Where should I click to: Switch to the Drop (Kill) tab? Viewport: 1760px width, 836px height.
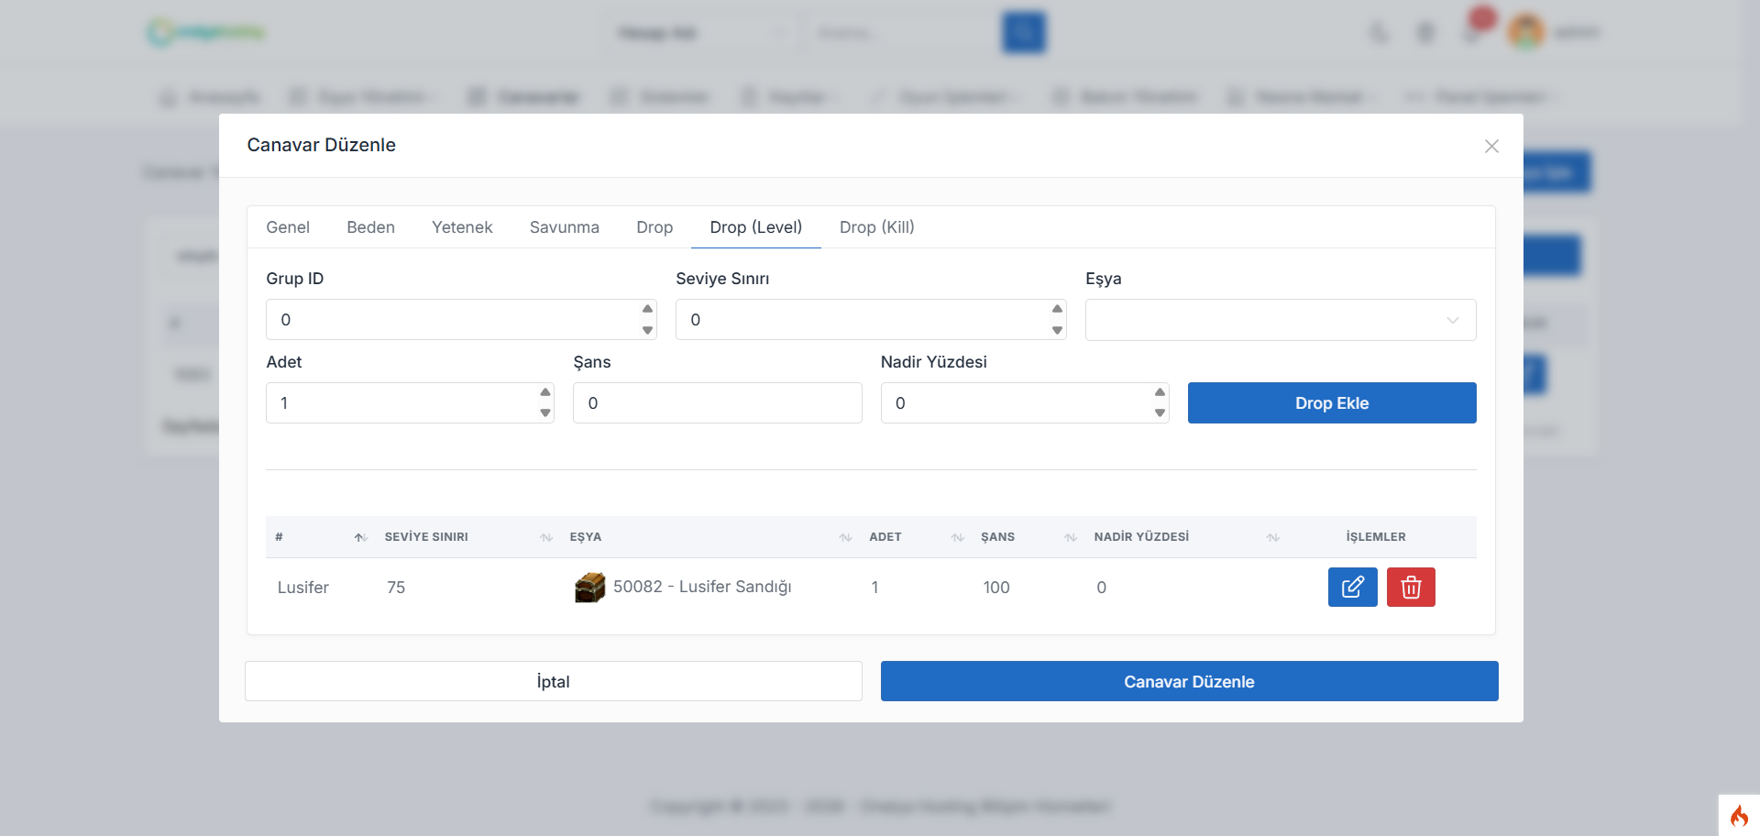tap(877, 227)
